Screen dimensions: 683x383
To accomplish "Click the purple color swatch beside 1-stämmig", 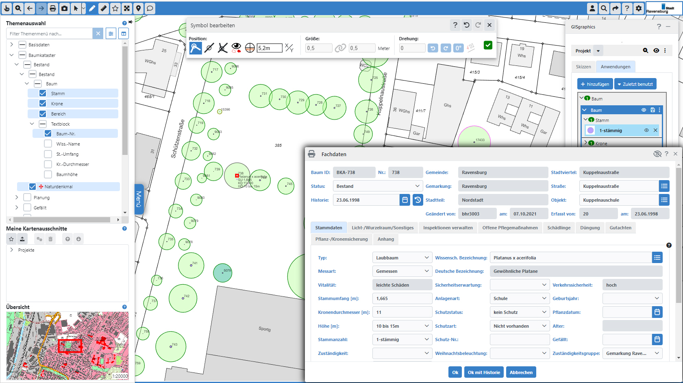I will [x=590, y=130].
